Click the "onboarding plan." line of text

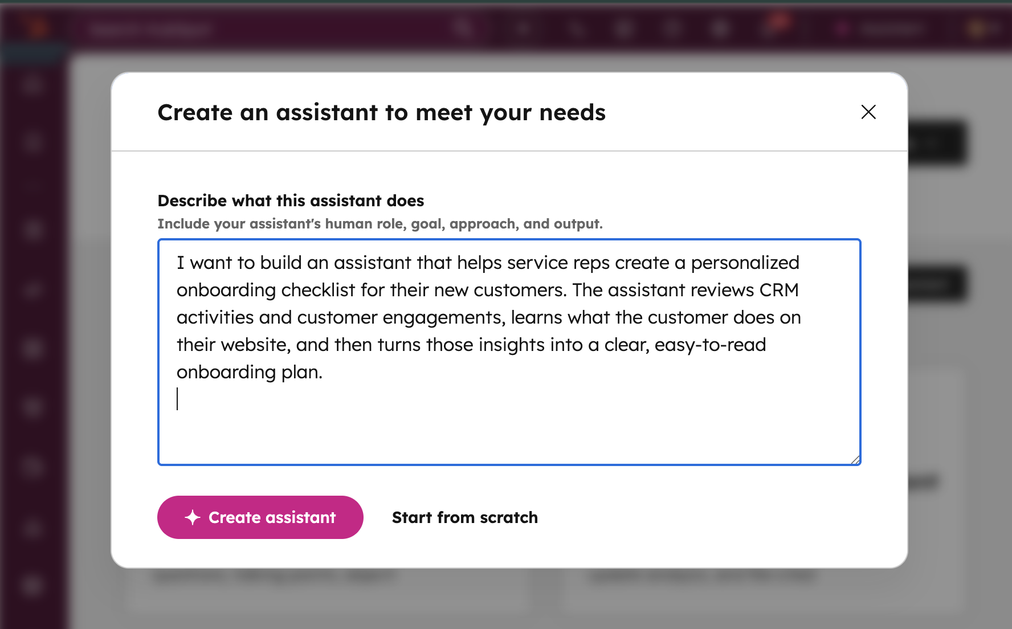click(x=250, y=372)
